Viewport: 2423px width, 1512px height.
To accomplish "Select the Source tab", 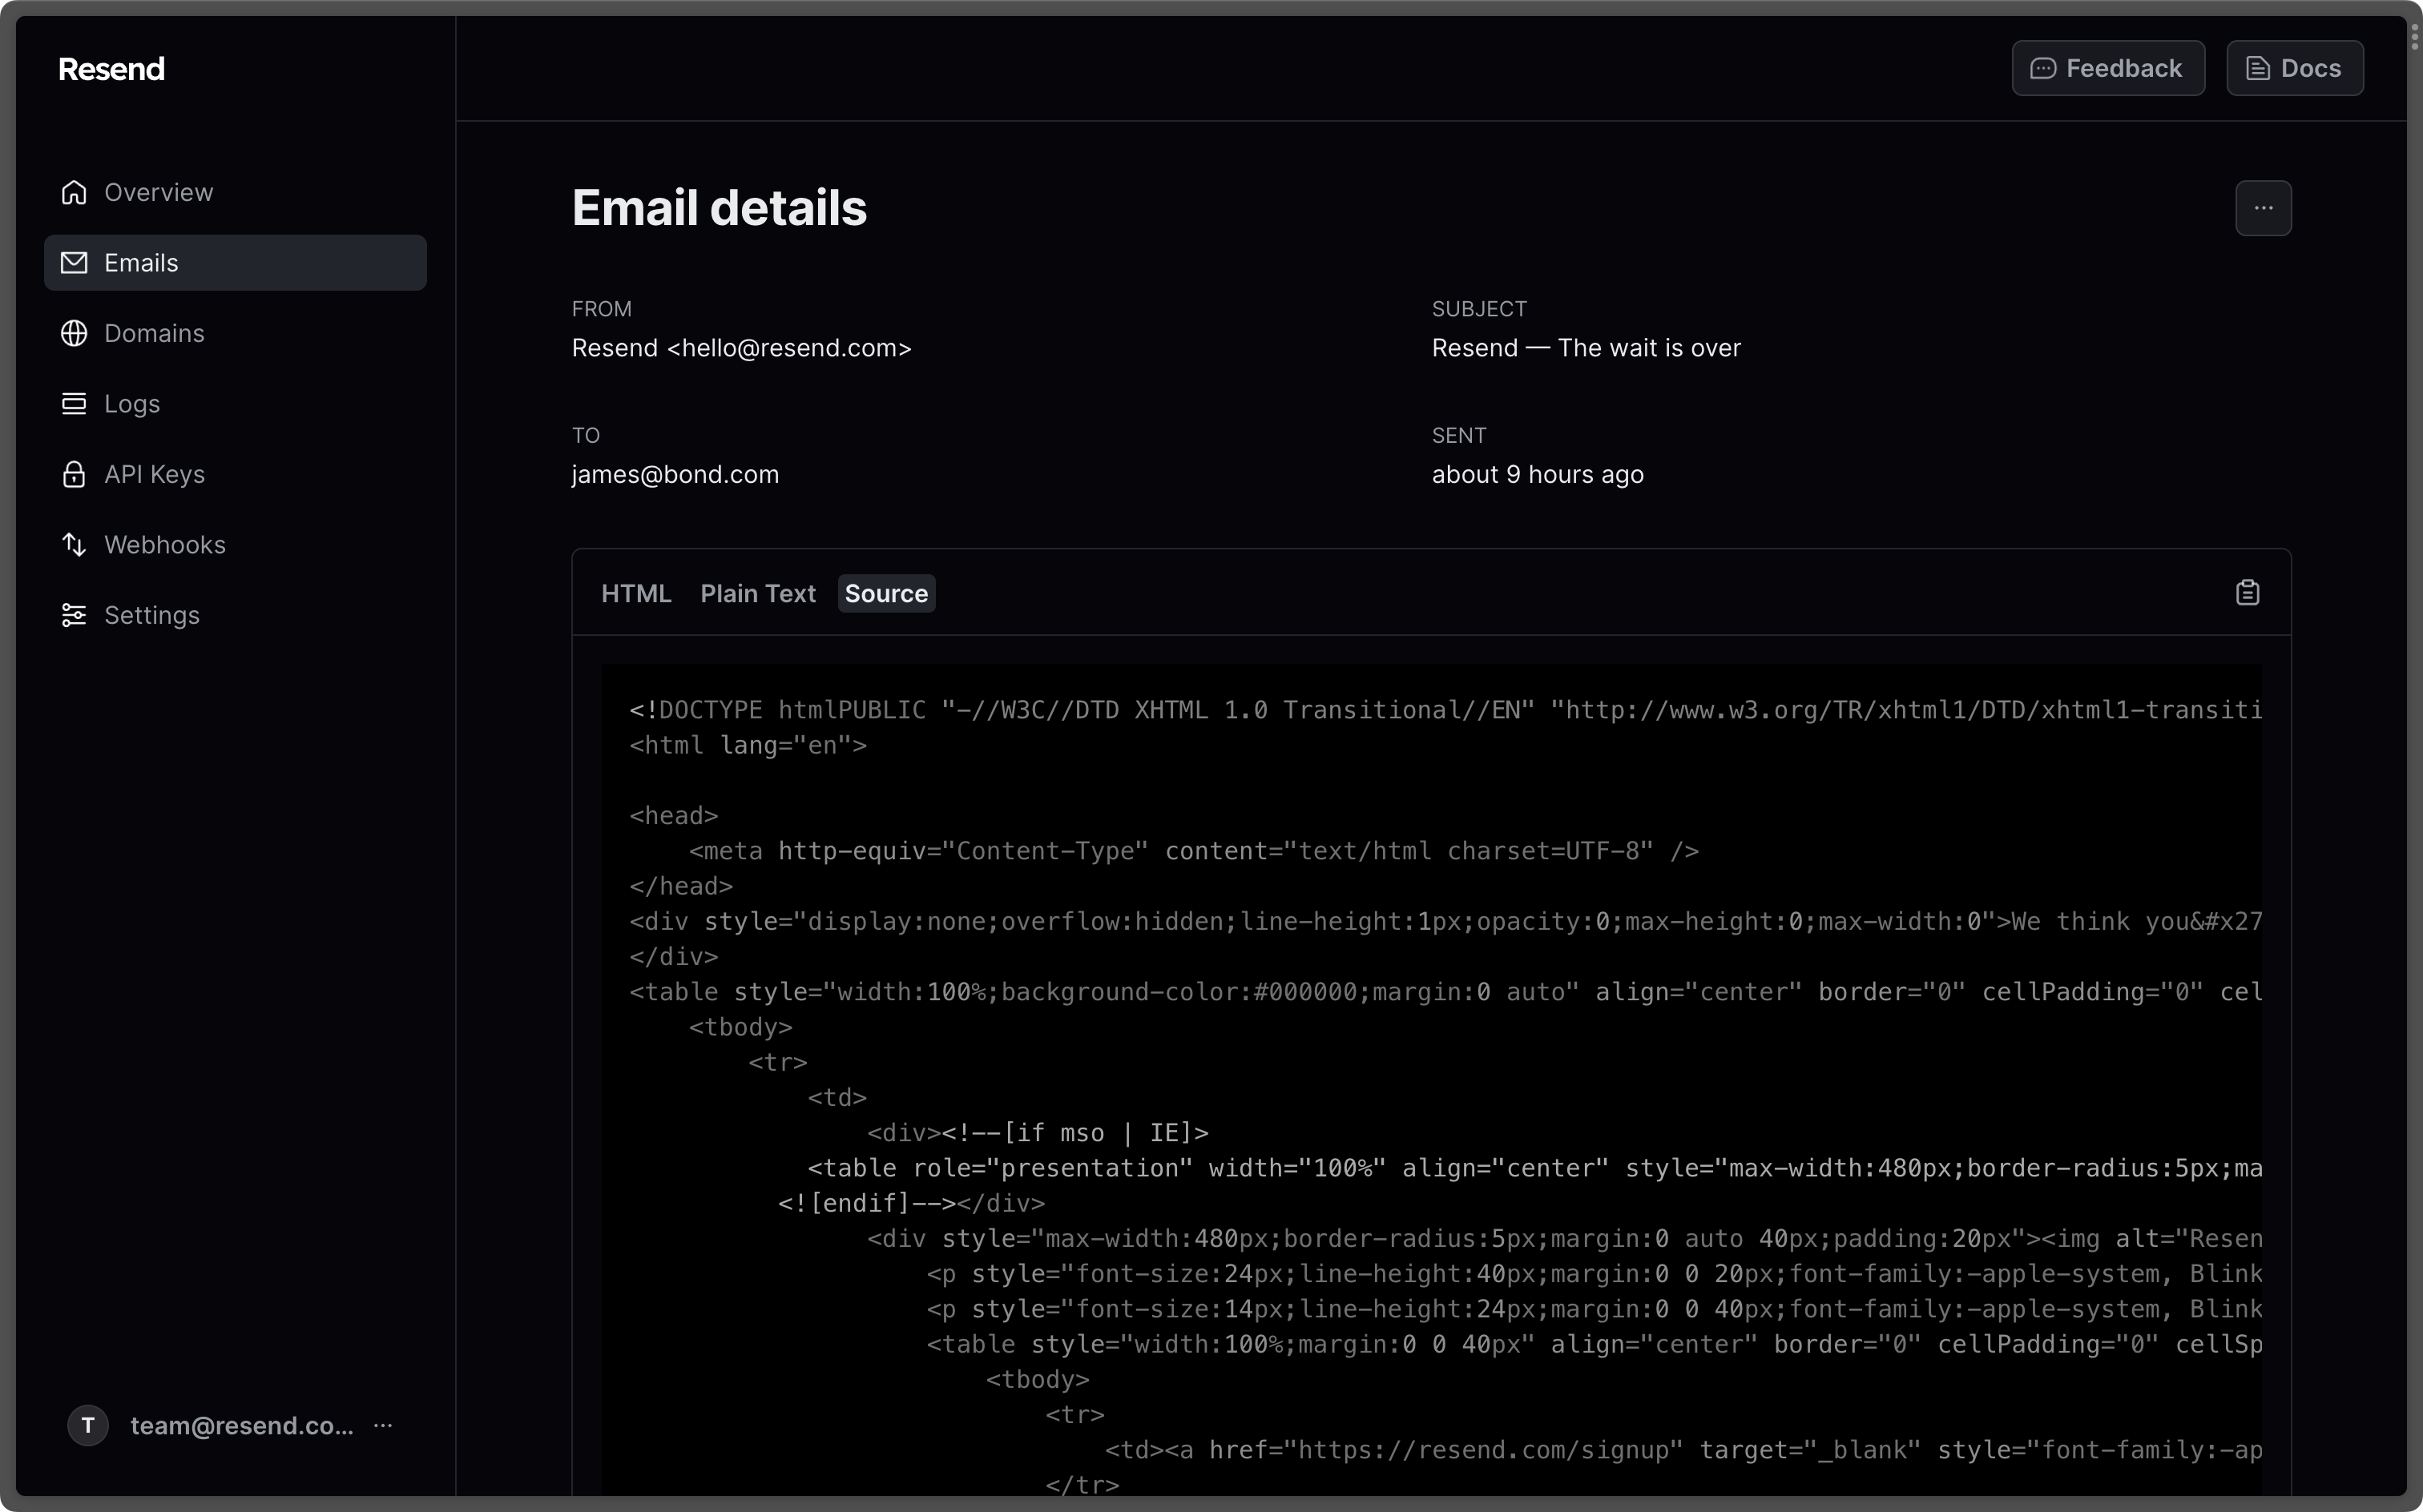I will (886, 593).
